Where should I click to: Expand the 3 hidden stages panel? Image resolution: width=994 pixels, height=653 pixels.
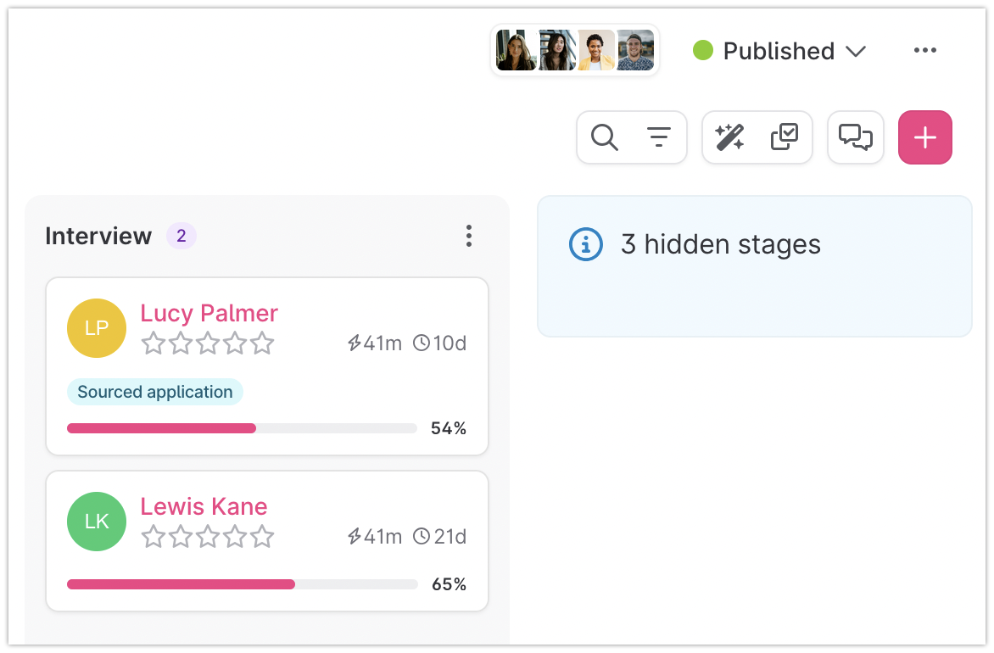point(720,245)
